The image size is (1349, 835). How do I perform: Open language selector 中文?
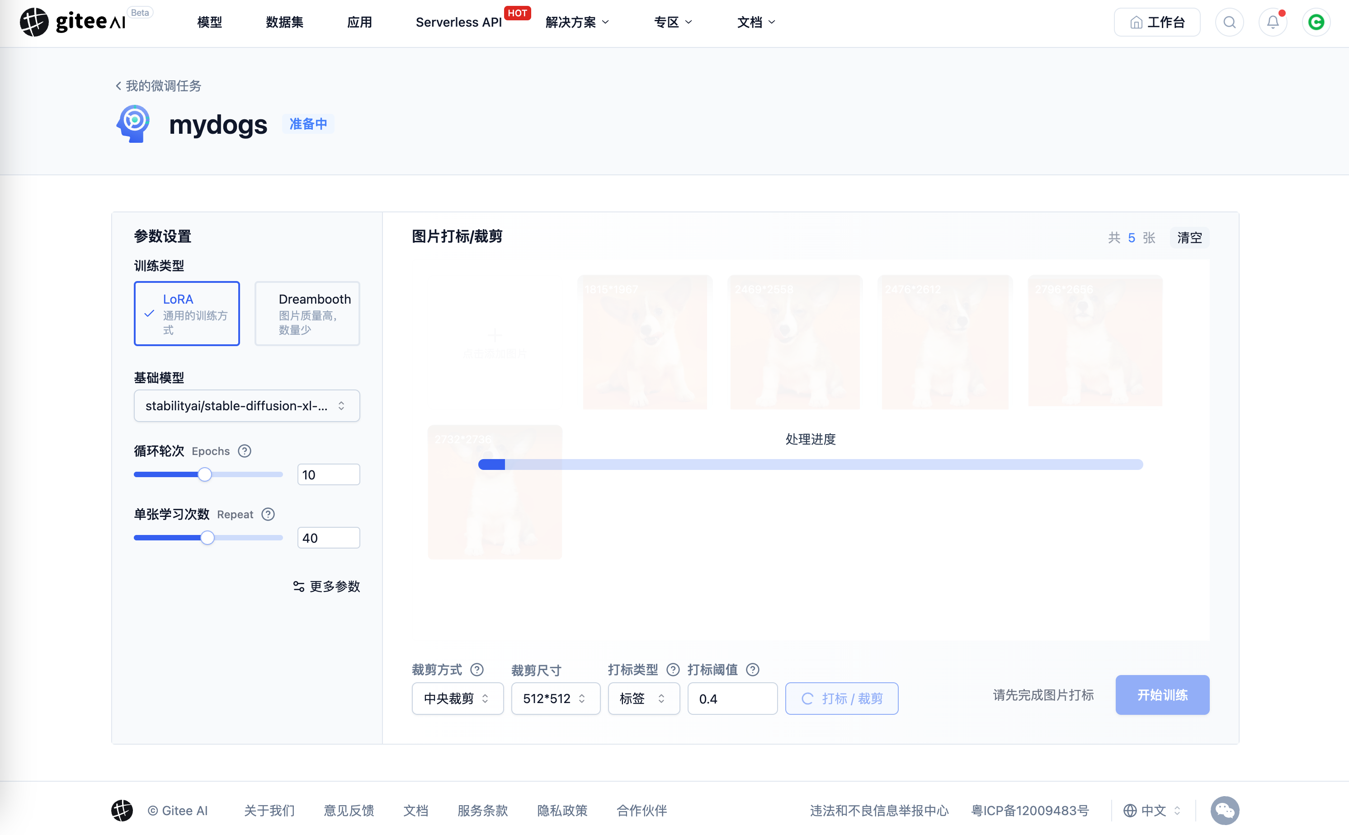pyautogui.click(x=1152, y=810)
